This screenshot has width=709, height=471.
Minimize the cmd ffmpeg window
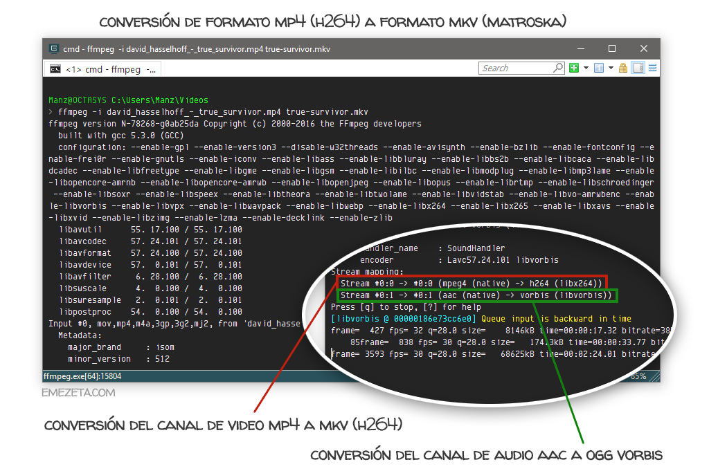click(581, 48)
